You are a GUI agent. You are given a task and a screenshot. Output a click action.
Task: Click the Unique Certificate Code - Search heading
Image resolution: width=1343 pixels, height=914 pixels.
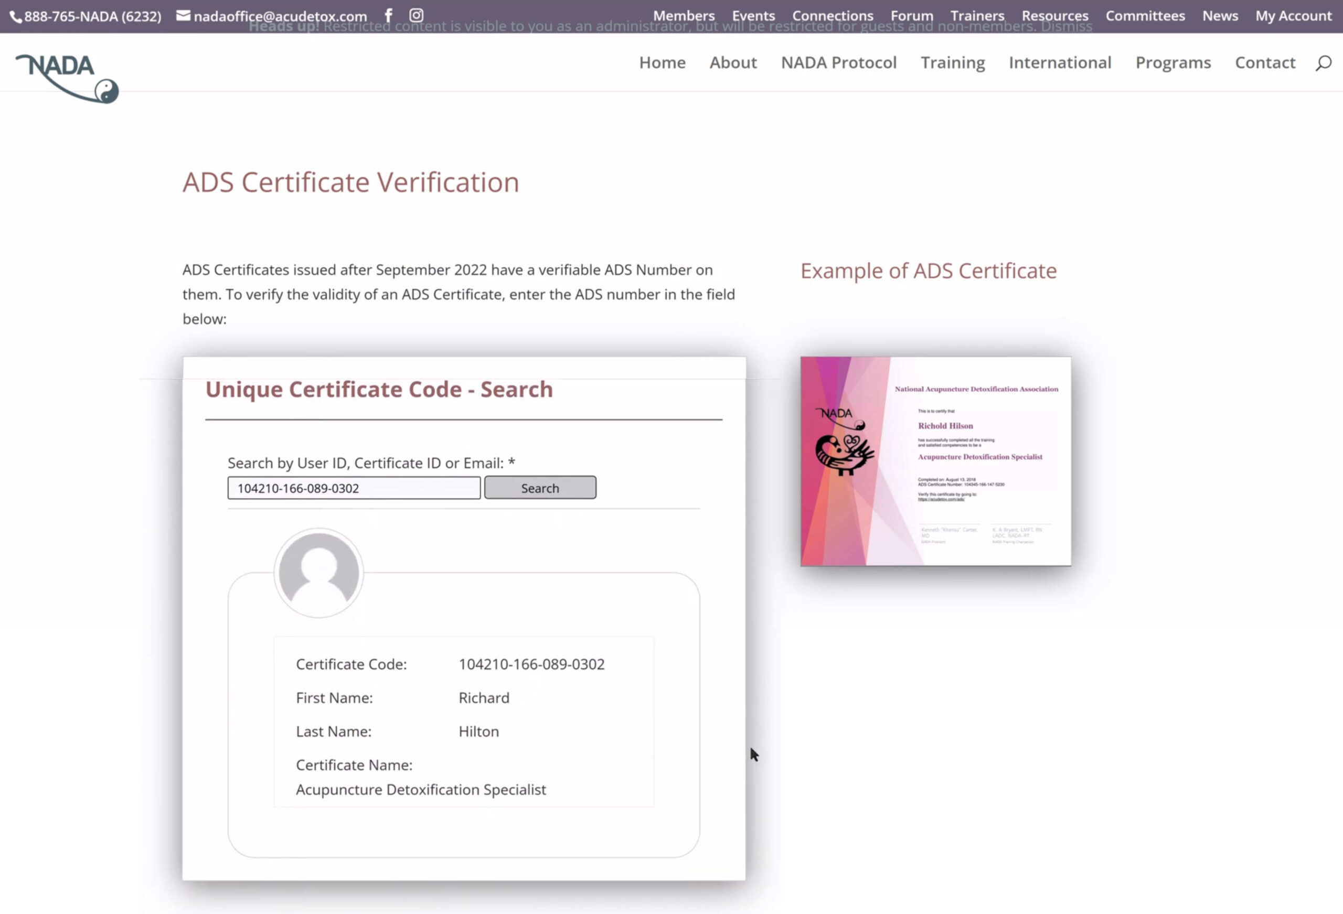click(379, 390)
